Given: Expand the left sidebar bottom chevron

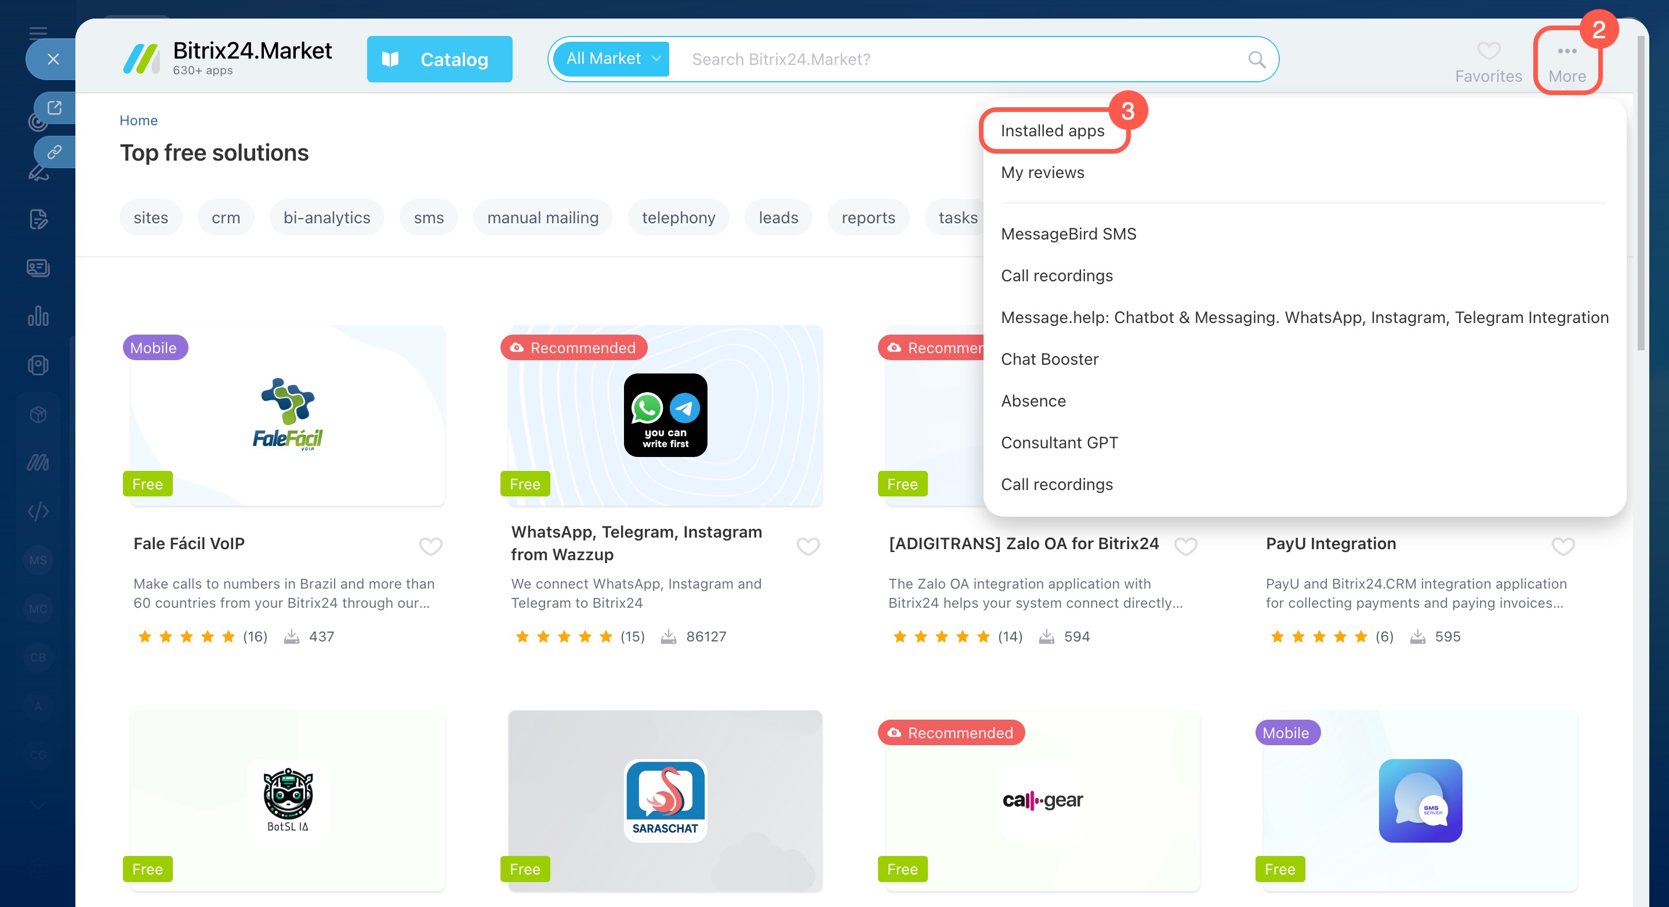Looking at the screenshot, I should tap(38, 806).
